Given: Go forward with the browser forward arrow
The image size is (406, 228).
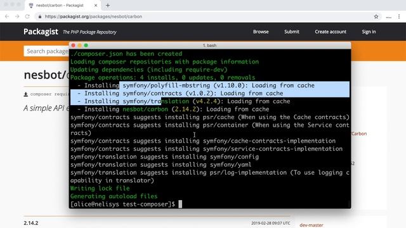Looking at the screenshot, I should tap(17, 16).
